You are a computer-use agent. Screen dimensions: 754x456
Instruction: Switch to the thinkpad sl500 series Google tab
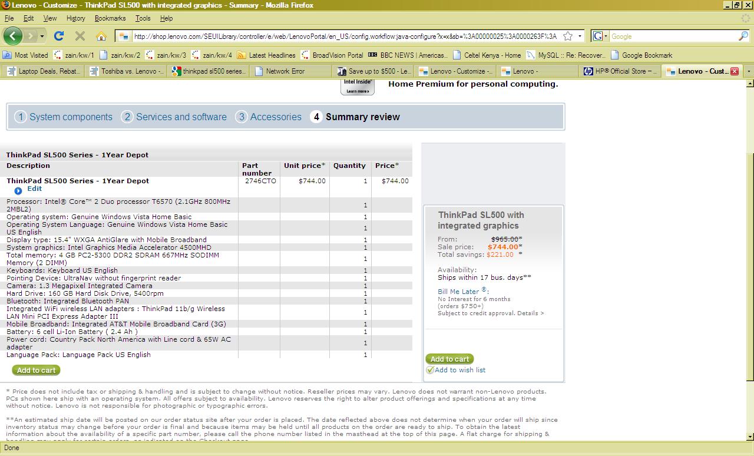[x=209, y=71]
